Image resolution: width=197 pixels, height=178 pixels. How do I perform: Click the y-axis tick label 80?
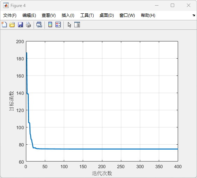click(x=21, y=145)
